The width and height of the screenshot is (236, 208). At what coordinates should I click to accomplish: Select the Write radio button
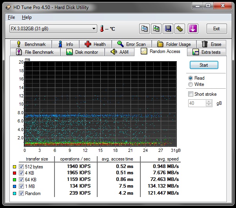(x=191, y=84)
